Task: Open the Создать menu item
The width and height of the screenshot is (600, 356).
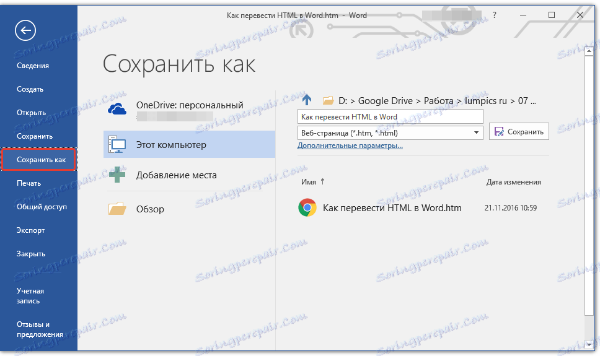Action: [30, 89]
